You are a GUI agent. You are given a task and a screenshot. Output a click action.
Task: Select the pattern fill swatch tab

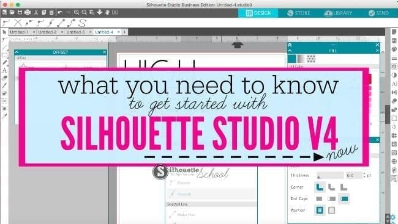[311, 59]
